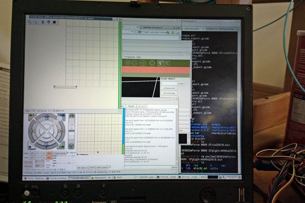Click the console log vertical scrollbar

pos(177,137)
